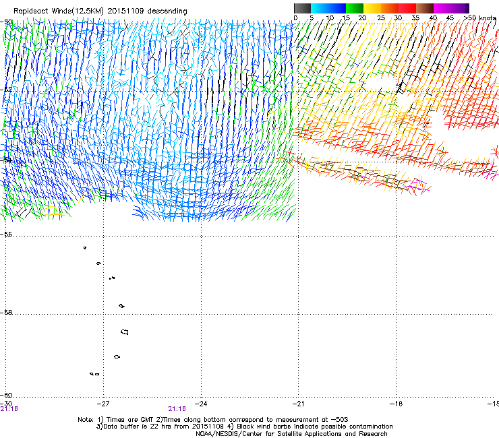499x438 pixels.
Task: Click the '>50 knots' legend label
Action: [479, 18]
